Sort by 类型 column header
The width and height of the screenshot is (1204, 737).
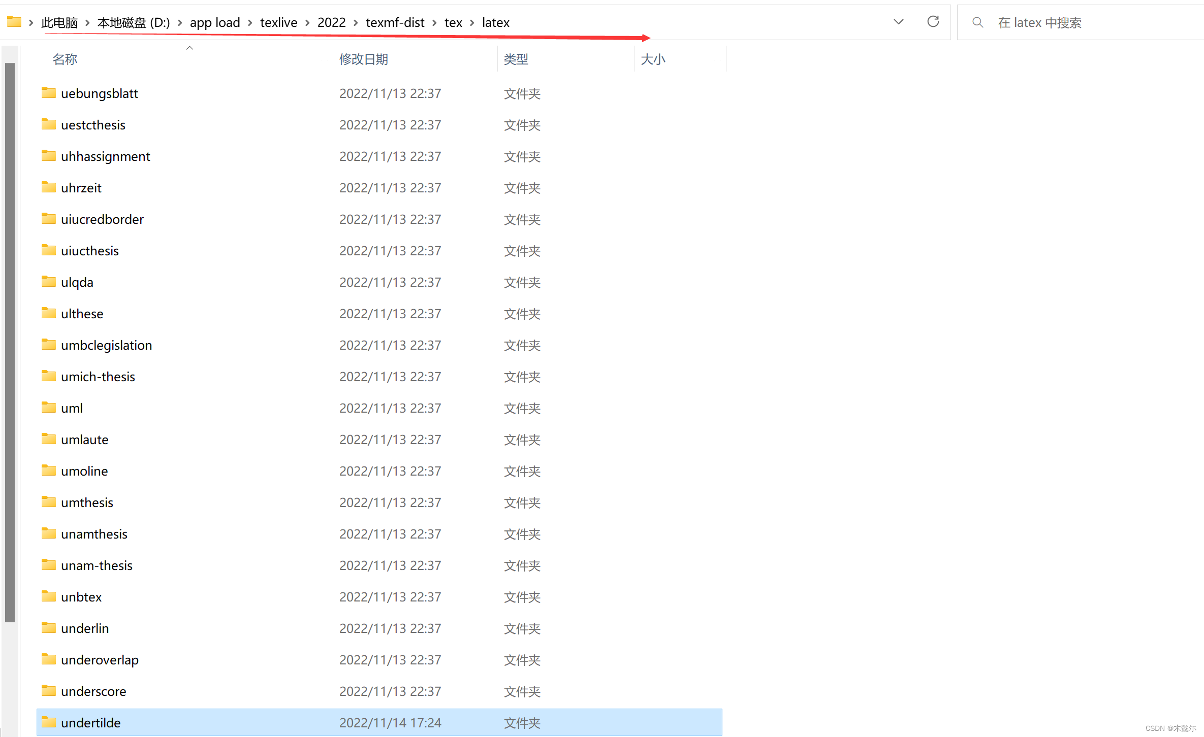[516, 59]
